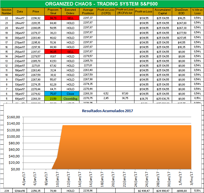Select the HOLD order for 2/fev/17
Image resolution: width=204 pixels, height=193 pixels.
point(70,23)
